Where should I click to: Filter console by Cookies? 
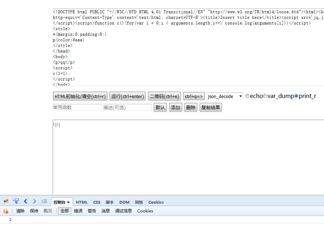(145, 211)
